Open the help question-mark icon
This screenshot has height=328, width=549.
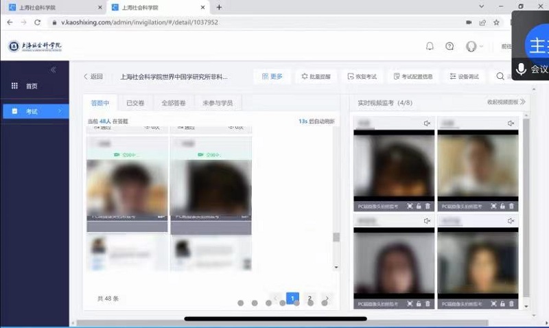[449, 47]
